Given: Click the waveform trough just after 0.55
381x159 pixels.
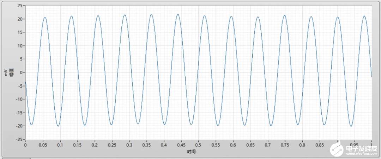Looking at the screenshot, I should 218,125.
